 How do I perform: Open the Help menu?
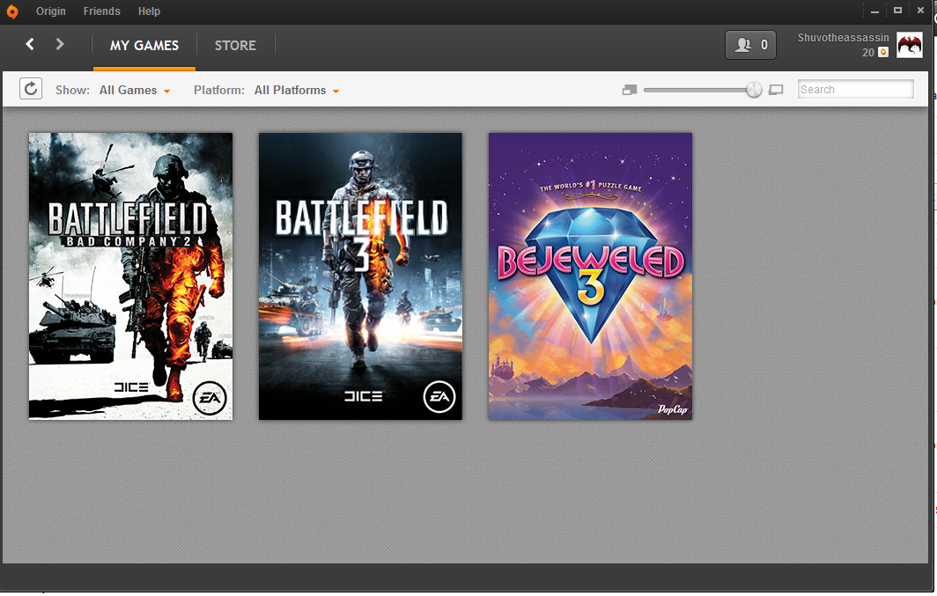pos(149,11)
